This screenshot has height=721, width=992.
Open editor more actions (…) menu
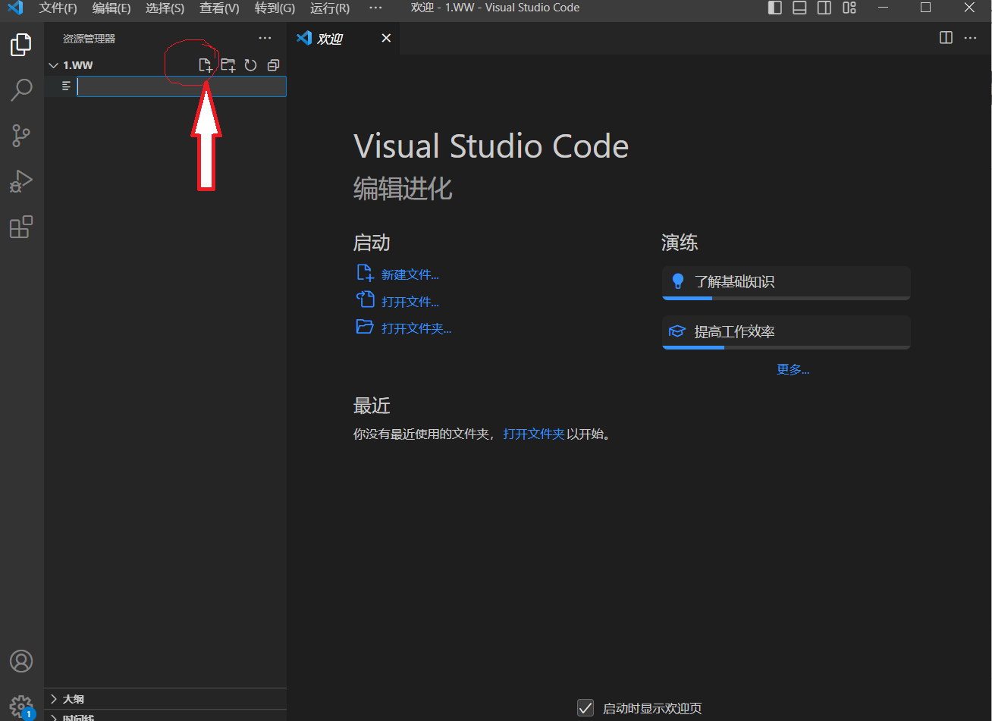click(x=970, y=38)
